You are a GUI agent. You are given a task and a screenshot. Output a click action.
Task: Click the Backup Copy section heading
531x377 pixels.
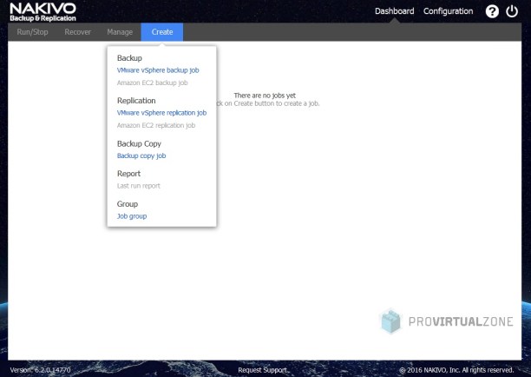point(139,143)
